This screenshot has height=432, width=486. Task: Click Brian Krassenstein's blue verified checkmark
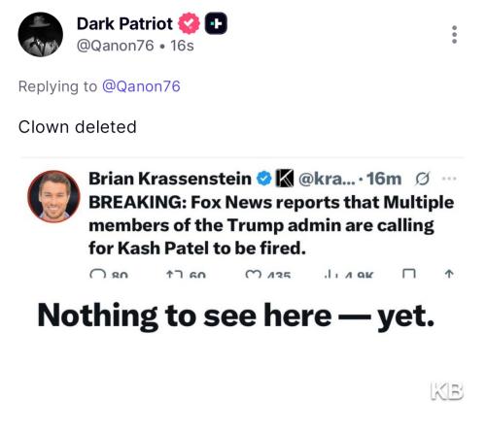click(x=264, y=179)
